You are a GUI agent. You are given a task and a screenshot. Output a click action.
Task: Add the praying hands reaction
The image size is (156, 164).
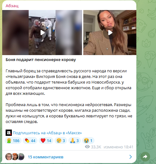point(75,141)
